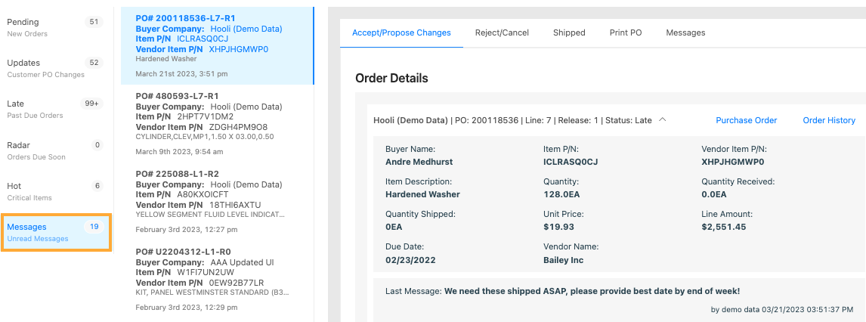The height and width of the screenshot is (322, 866).
Task: Click the 99+ badge next to Late
Action: (x=91, y=104)
